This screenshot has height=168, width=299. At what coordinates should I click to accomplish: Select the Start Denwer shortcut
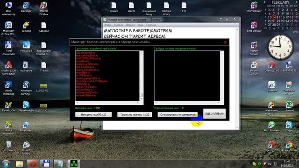pos(254,7)
